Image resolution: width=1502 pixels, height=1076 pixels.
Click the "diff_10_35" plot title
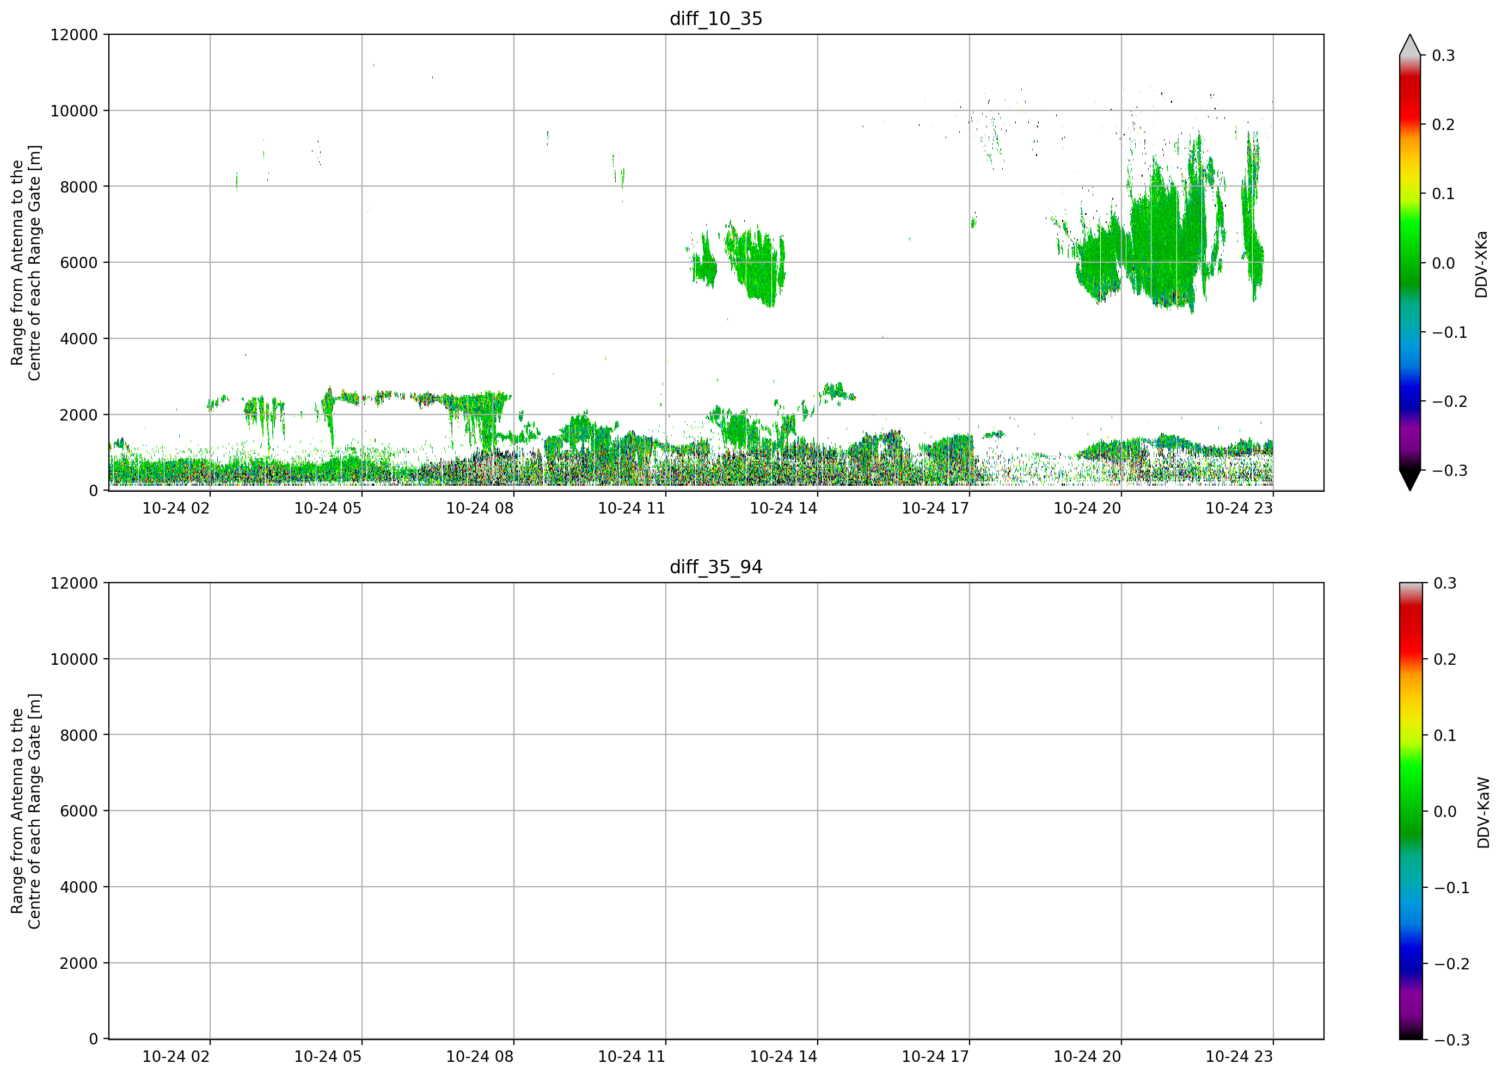pyautogui.click(x=716, y=18)
